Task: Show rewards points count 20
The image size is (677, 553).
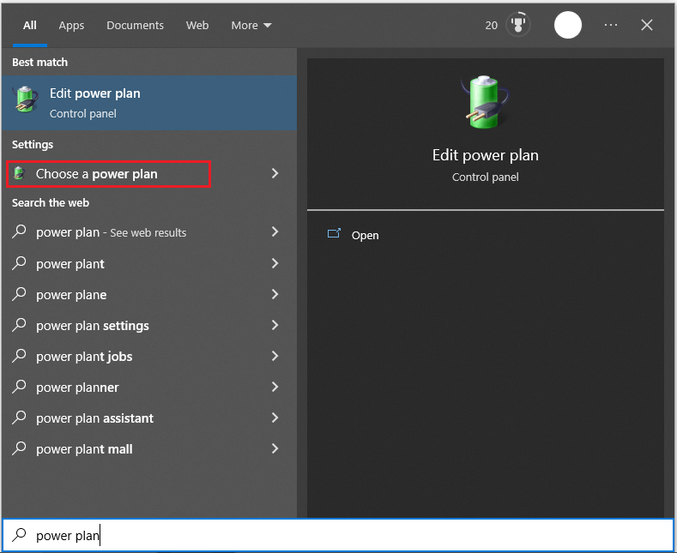Action: (x=492, y=26)
